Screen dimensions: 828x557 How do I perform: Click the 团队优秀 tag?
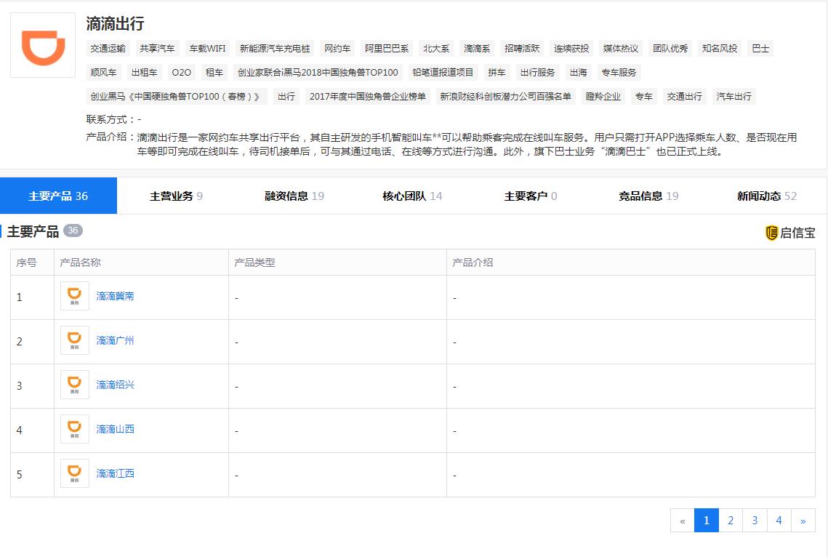pyautogui.click(x=670, y=49)
